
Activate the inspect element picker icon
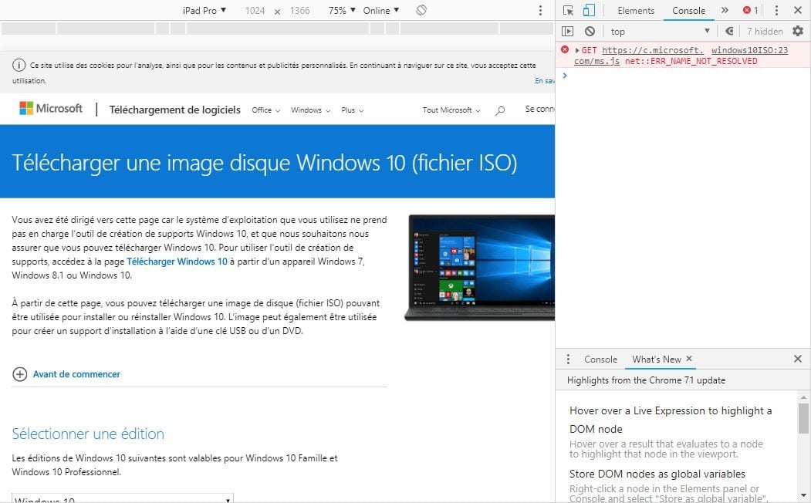coord(568,10)
